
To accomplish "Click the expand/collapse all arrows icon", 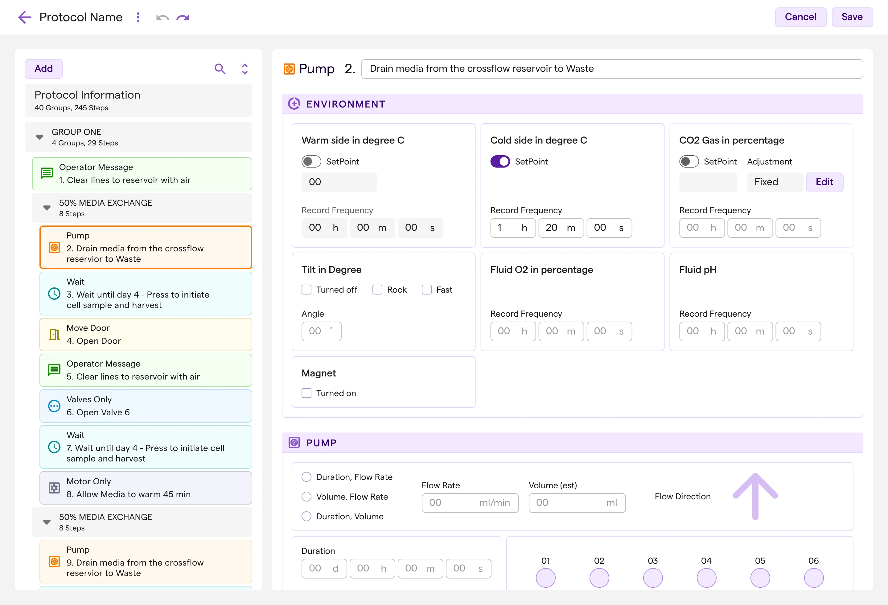I will click(245, 69).
